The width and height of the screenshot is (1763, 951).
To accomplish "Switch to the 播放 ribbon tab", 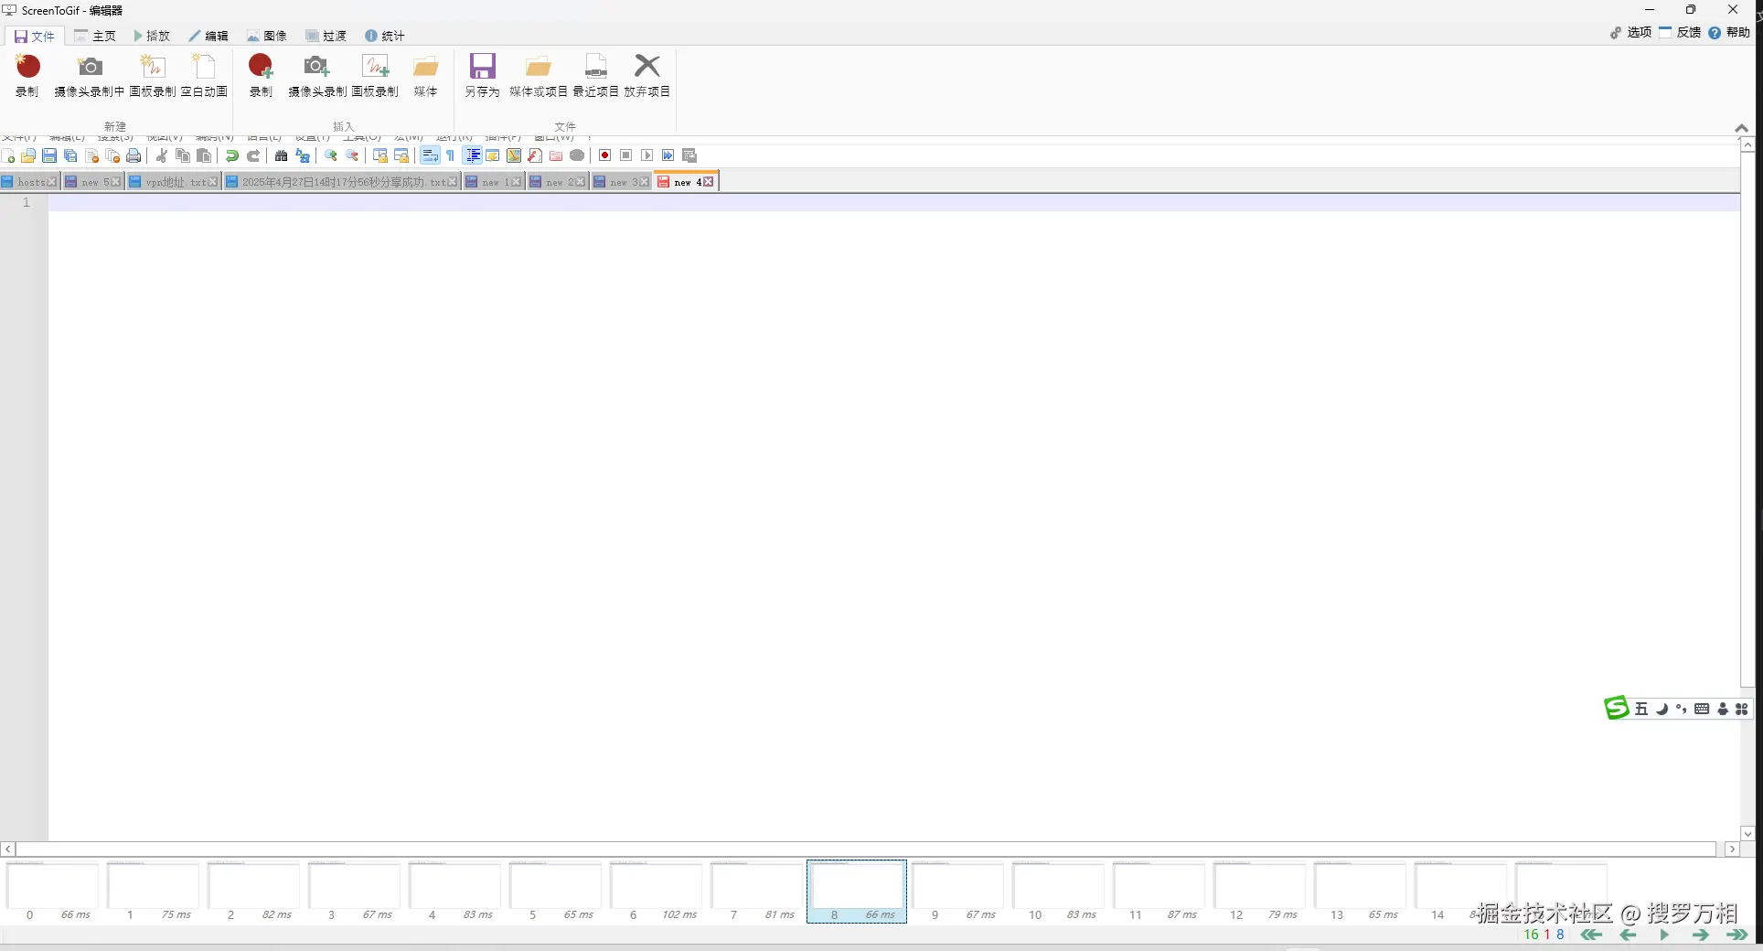I will (x=152, y=36).
